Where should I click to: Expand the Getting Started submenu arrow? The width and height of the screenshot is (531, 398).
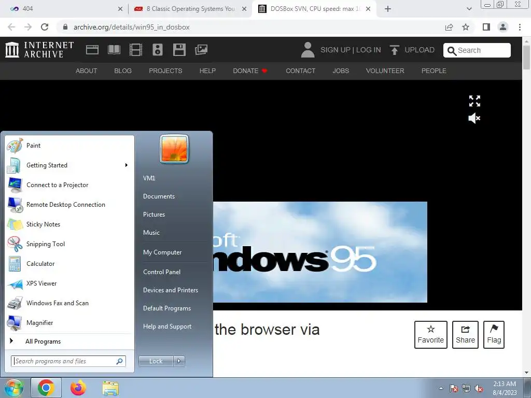(127, 165)
